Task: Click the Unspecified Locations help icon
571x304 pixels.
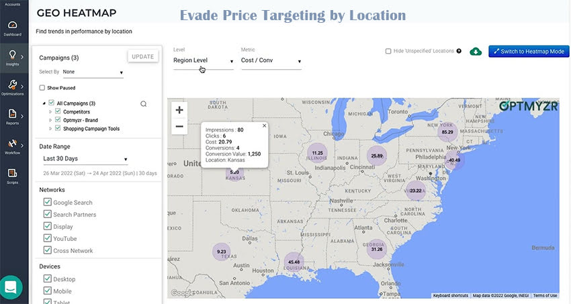Action: point(459,51)
